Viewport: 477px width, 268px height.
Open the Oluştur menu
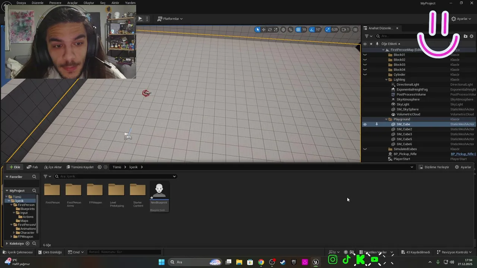tap(89, 3)
